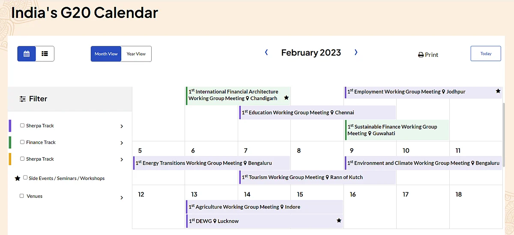Select the Year View tab
Screen dimensions: 514x235
pos(136,54)
